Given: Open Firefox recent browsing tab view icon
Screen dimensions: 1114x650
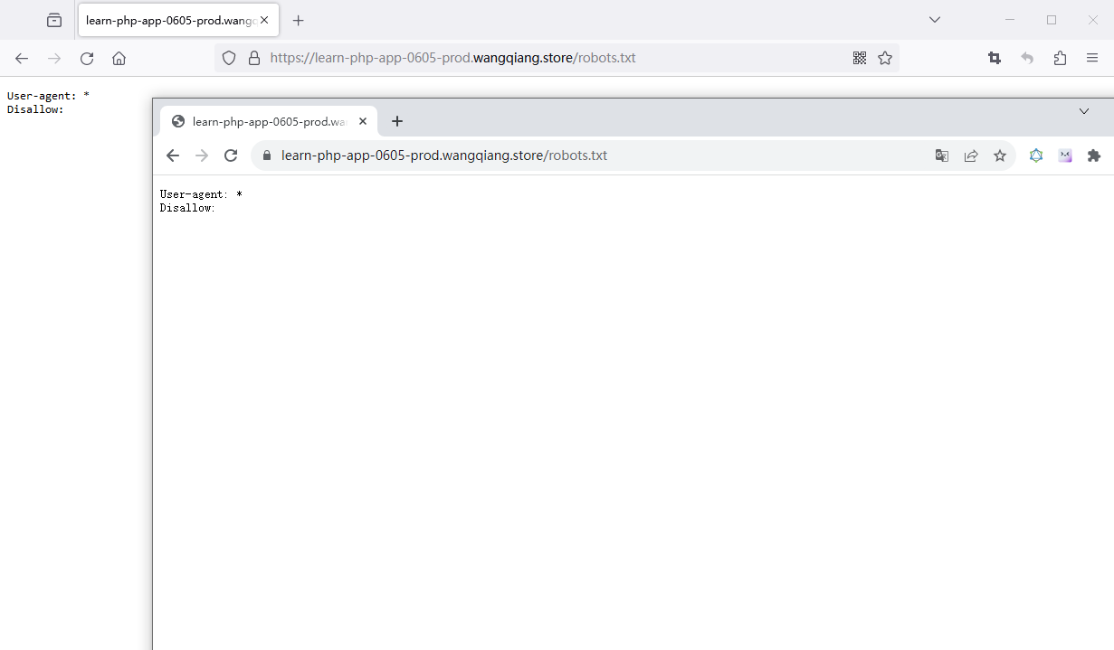Looking at the screenshot, I should click(54, 20).
